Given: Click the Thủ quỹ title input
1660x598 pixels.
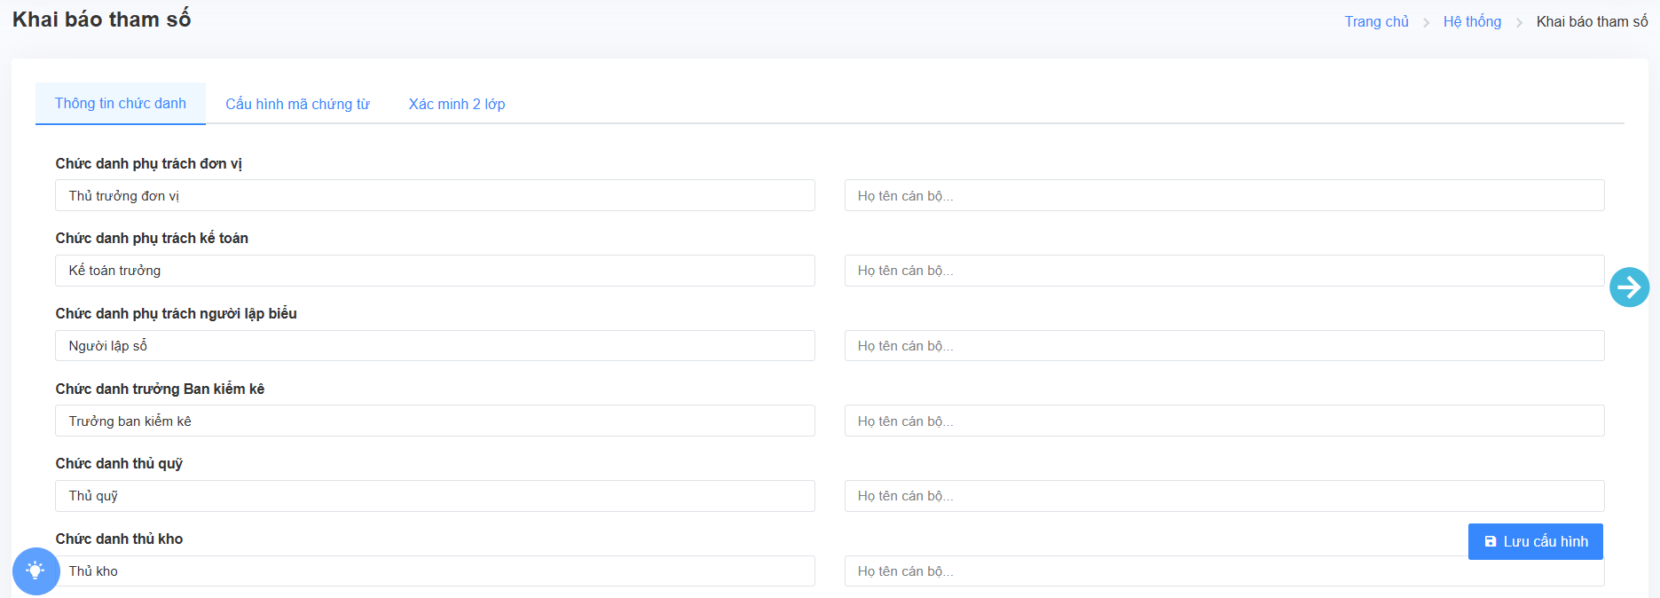Looking at the screenshot, I should pyautogui.click(x=435, y=496).
